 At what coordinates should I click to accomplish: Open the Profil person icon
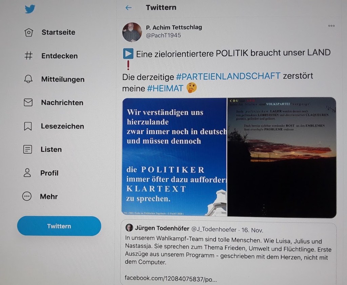tap(27, 173)
